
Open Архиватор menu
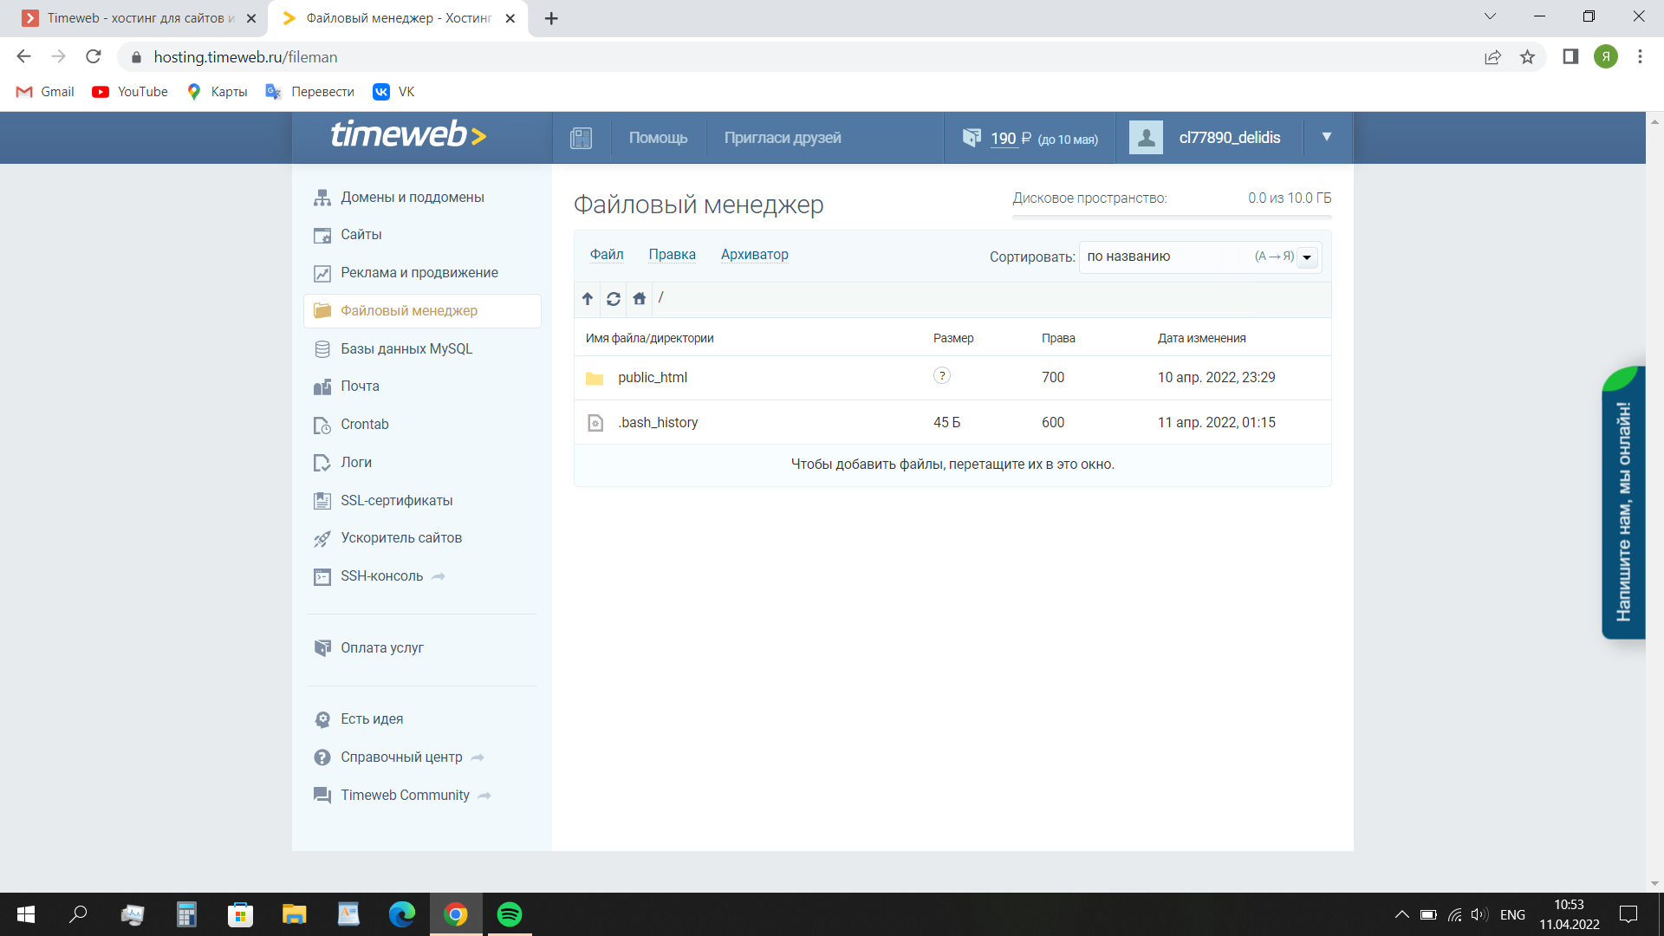point(754,255)
